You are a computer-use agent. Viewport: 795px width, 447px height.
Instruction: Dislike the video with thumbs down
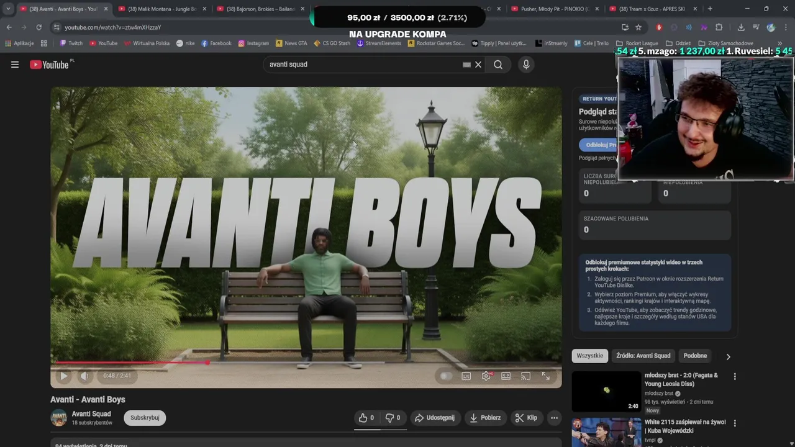[393, 418]
